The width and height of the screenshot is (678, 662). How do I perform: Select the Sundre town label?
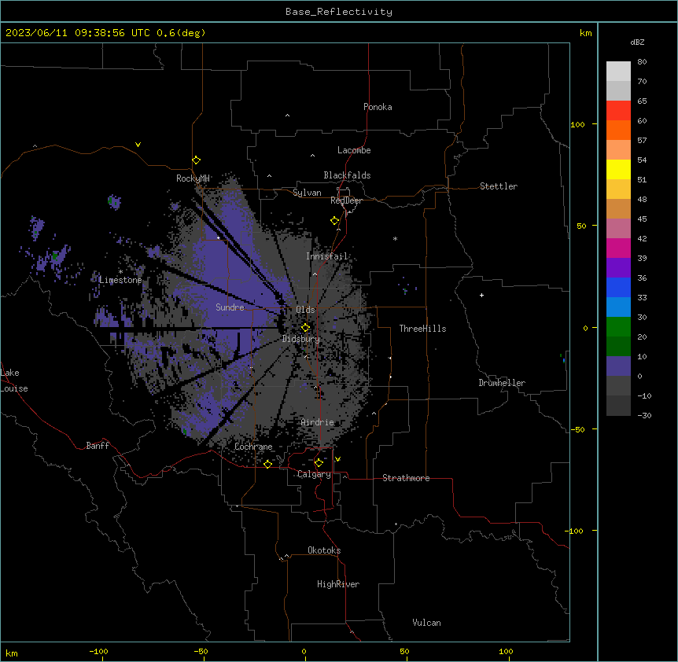(230, 307)
